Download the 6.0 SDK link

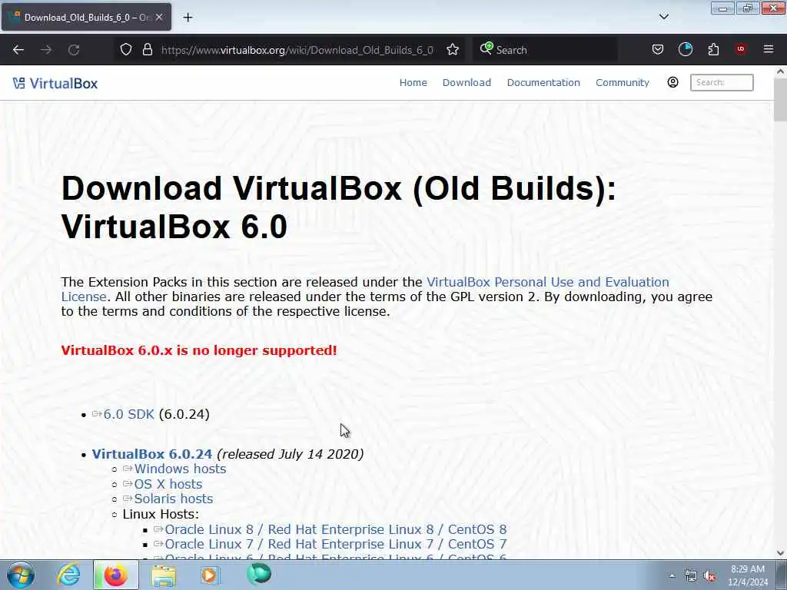(x=128, y=414)
